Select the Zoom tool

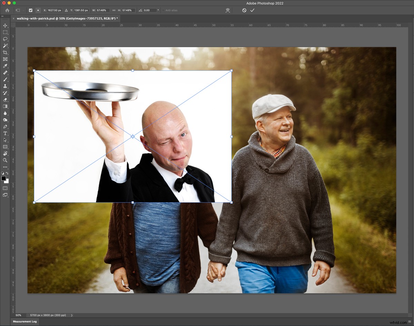coord(5,160)
